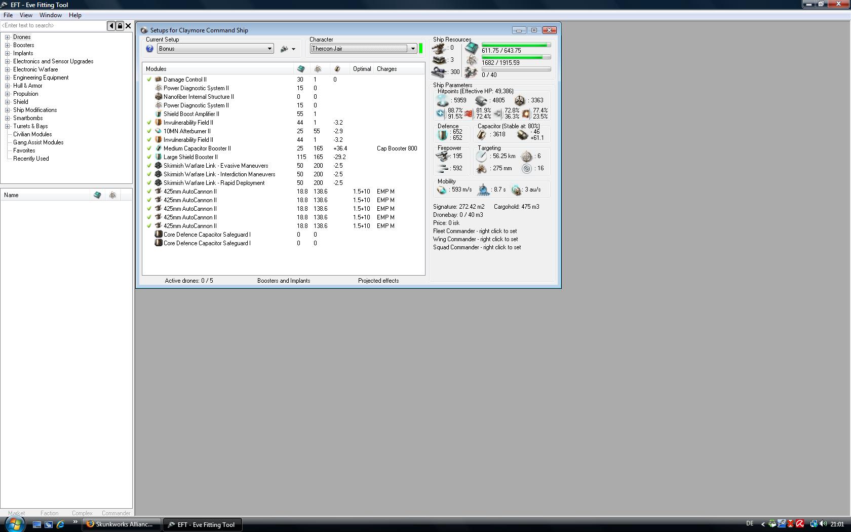851x532 pixels.
Task: Open the Current Setup dropdown showing Bonus
Action: click(215, 49)
